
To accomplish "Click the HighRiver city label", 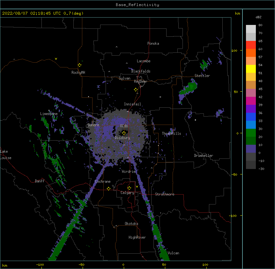I will (x=137, y=237).
